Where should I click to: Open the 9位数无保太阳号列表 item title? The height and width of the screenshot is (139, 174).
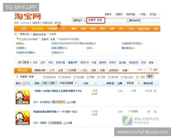(x=55, y=111)
